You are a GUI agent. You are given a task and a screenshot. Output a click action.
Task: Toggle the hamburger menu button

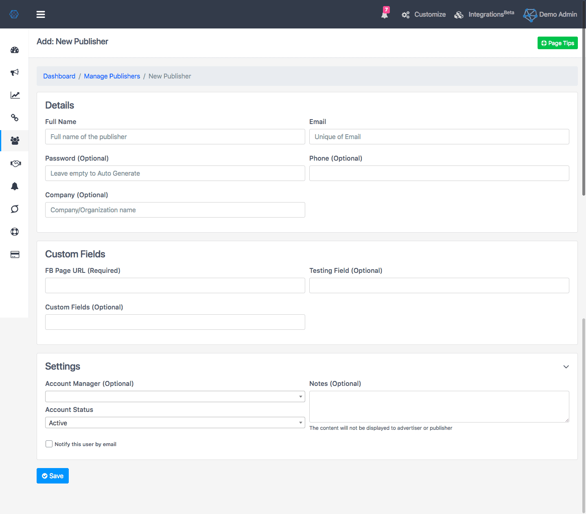coord(41,14)
